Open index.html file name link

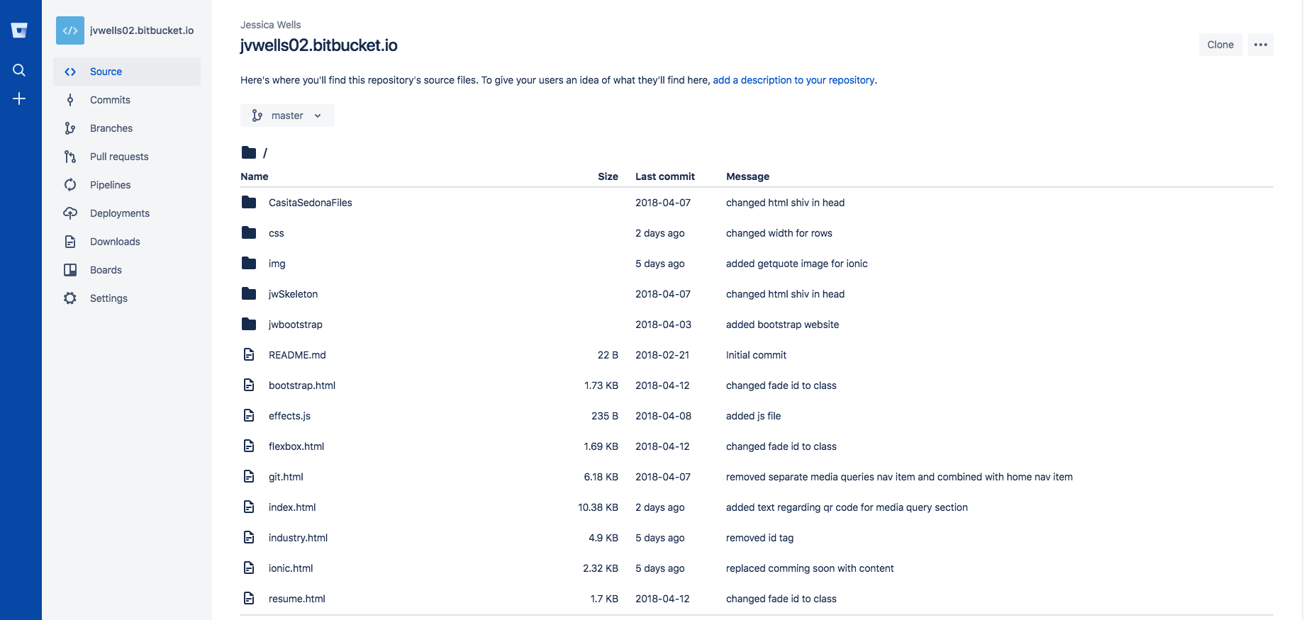(292, 507)
